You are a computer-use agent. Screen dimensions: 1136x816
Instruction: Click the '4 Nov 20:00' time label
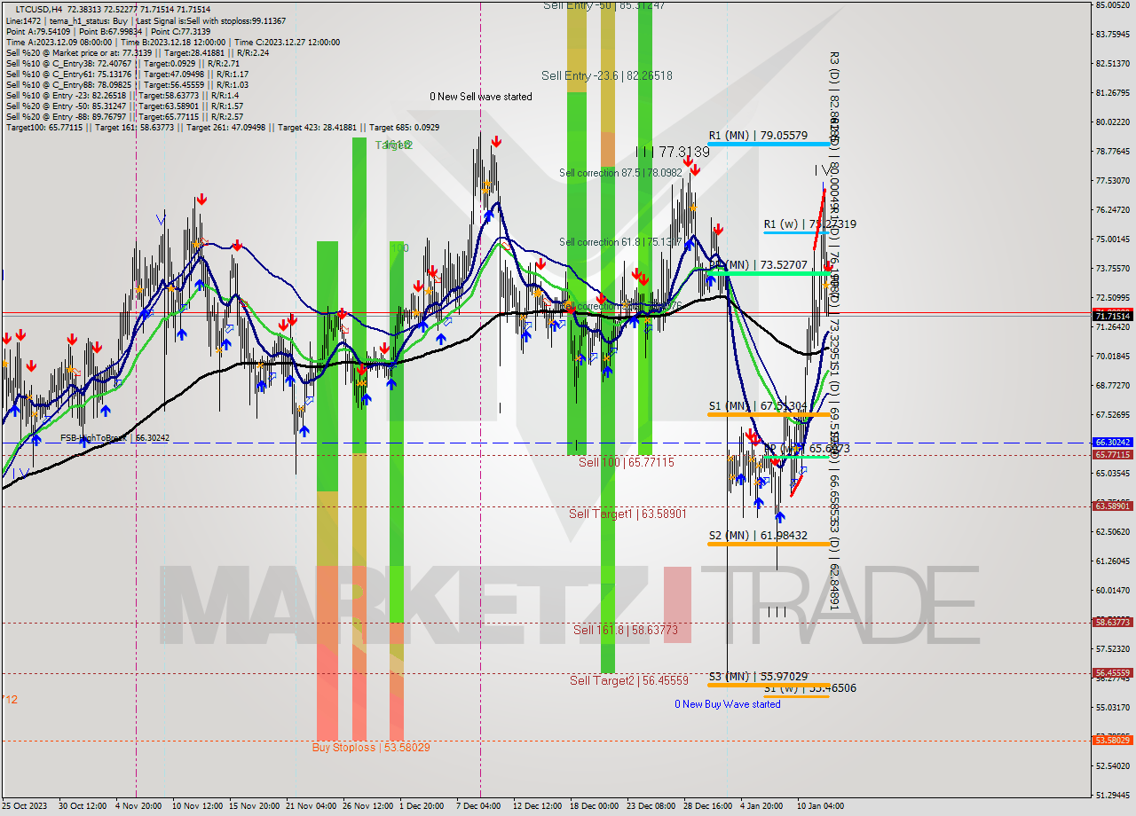[x=137, y=806]
